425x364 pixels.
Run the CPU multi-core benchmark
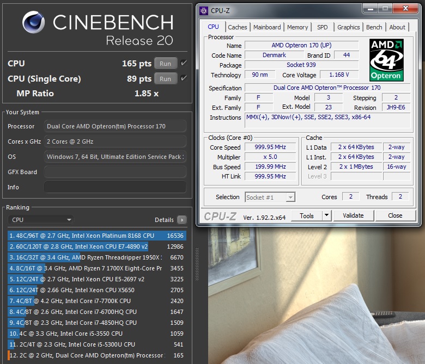point(165,64)
